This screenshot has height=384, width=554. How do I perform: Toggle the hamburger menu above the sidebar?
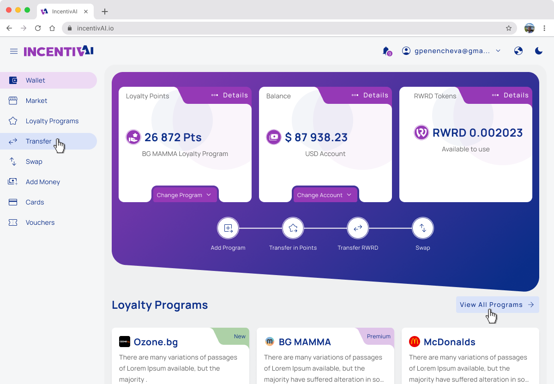13,51
